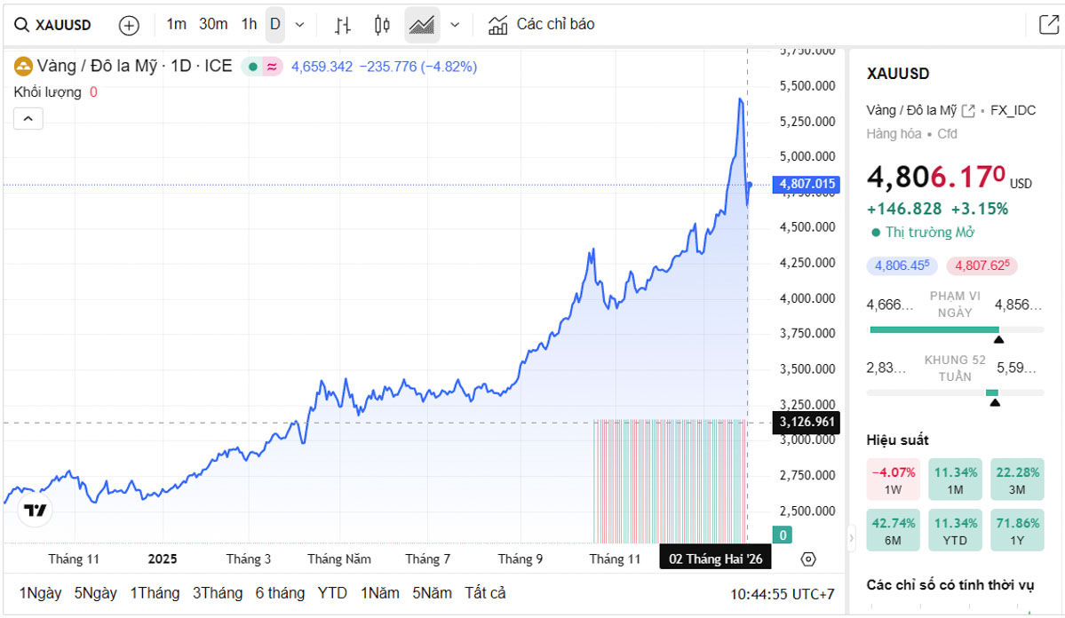The image size is (1065, 618).
Task: Open the chart style dropdown chevron
Action: [454, 25]
